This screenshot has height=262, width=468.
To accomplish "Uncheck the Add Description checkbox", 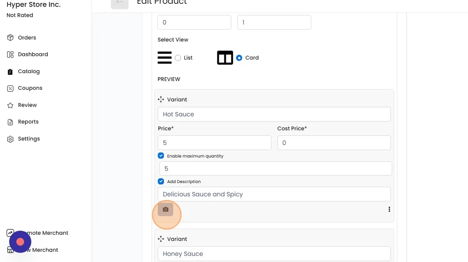I will tap(161, 181).
